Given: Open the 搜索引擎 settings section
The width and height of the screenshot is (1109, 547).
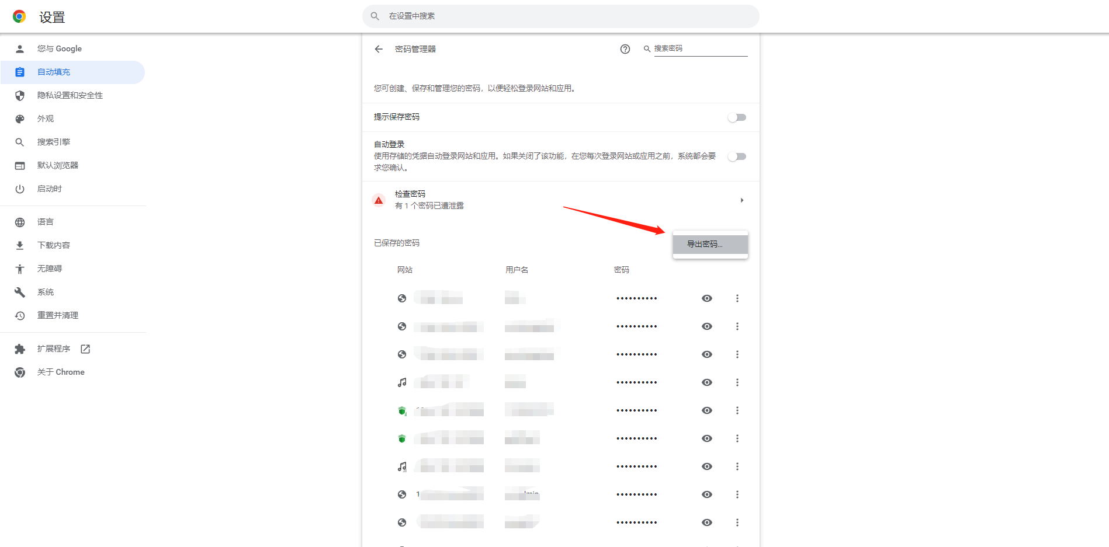Looking at the screenshot, I should pos(53,142).
